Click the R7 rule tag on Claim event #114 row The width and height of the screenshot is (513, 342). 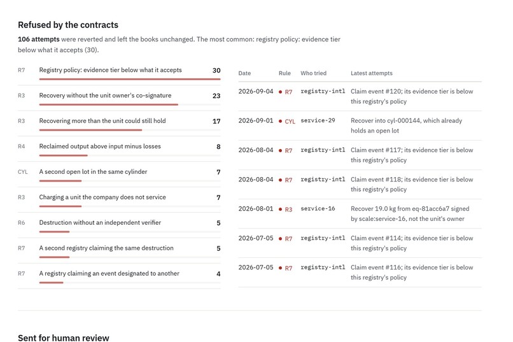tap(286, 239)
